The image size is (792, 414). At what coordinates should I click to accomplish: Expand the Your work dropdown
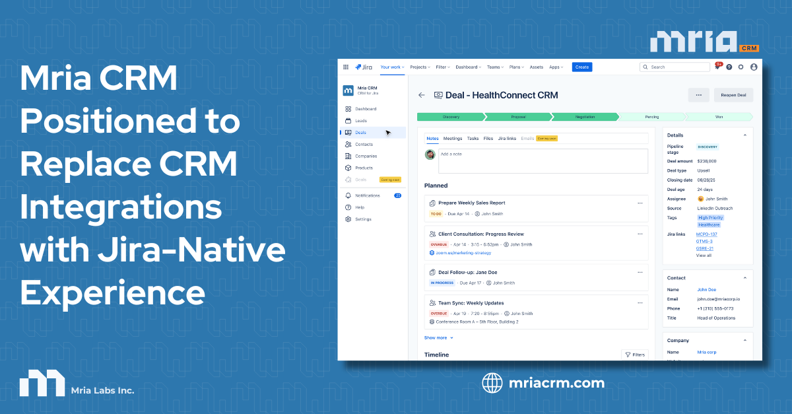pos(393,67)
